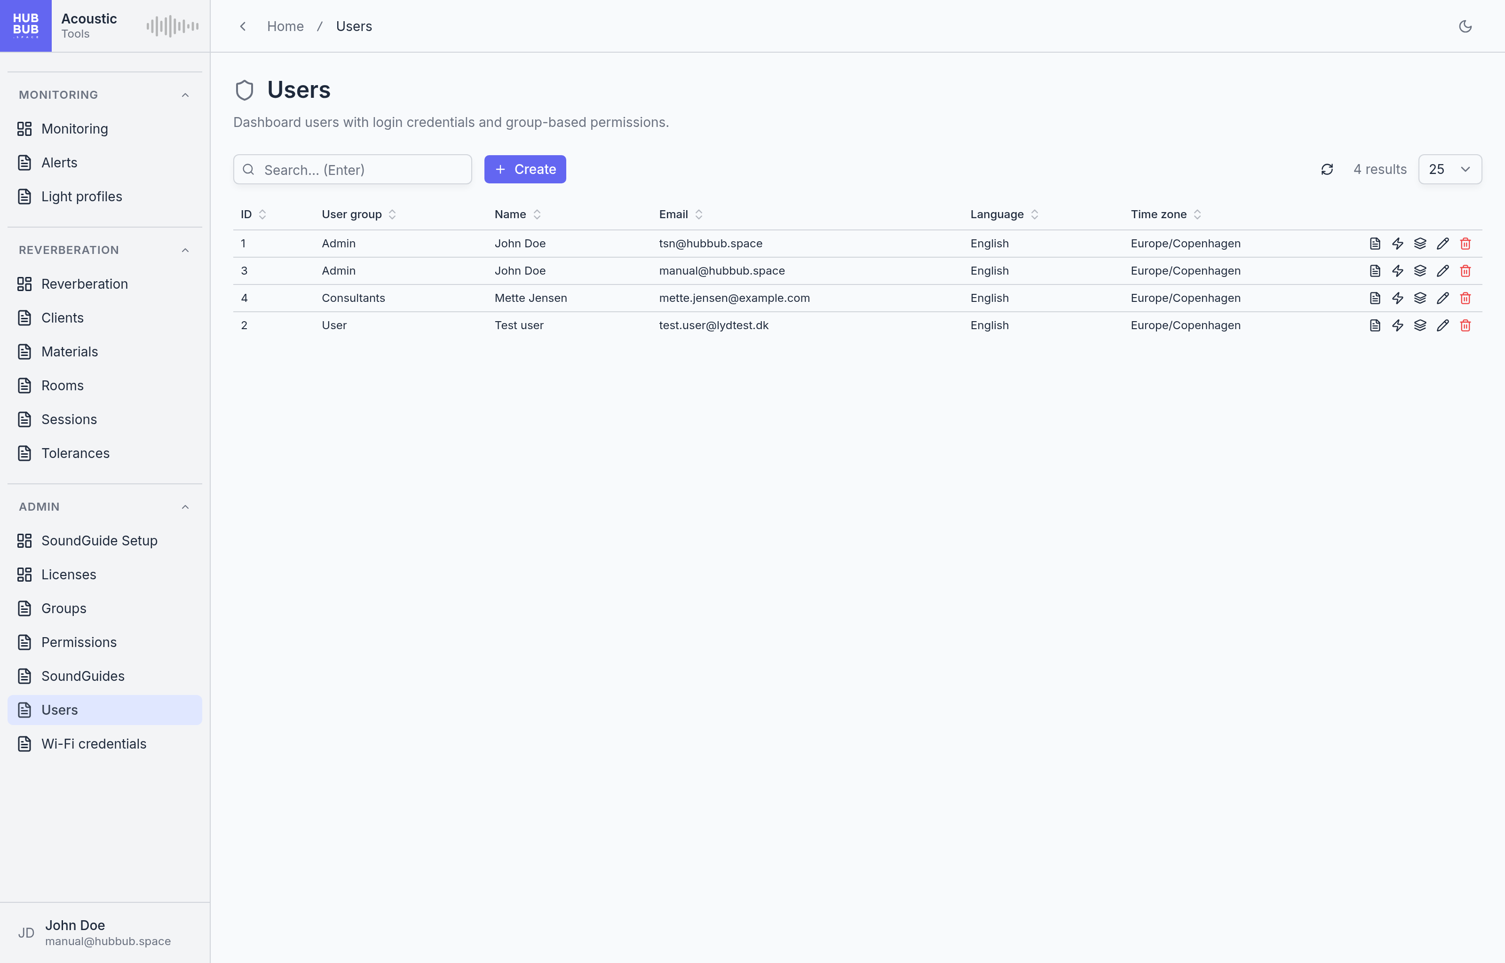Click the 4 results count text
Screen dimensions: 1505x963
tap(1380, 169)
